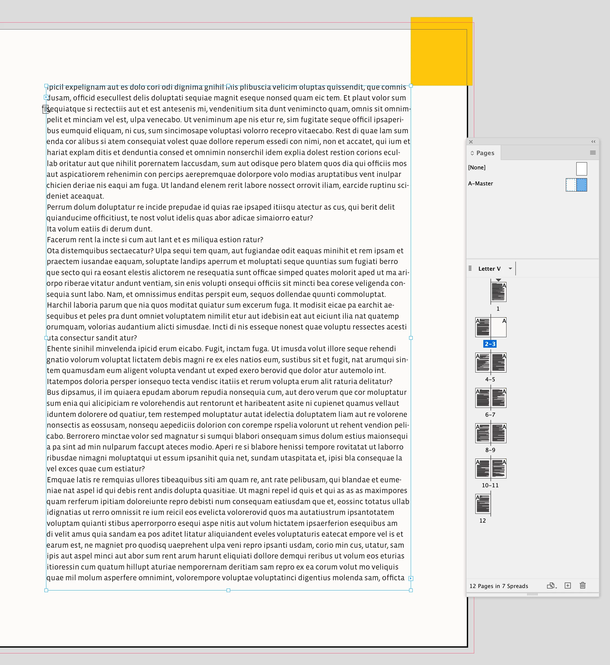Delete selected pages with trash icon
Viewport: 610px width, 665px height.
[583, 586]
